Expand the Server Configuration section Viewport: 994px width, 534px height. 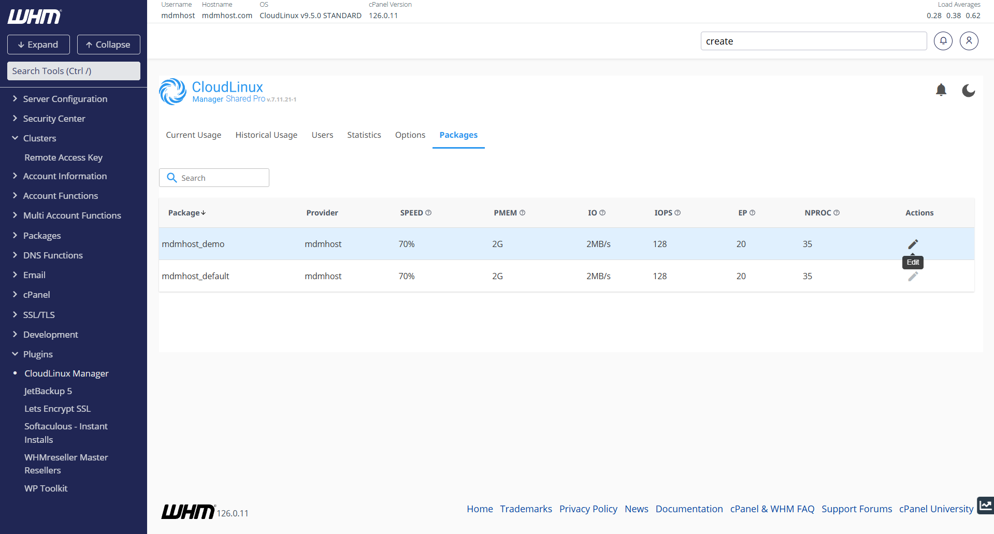point(65,99)
